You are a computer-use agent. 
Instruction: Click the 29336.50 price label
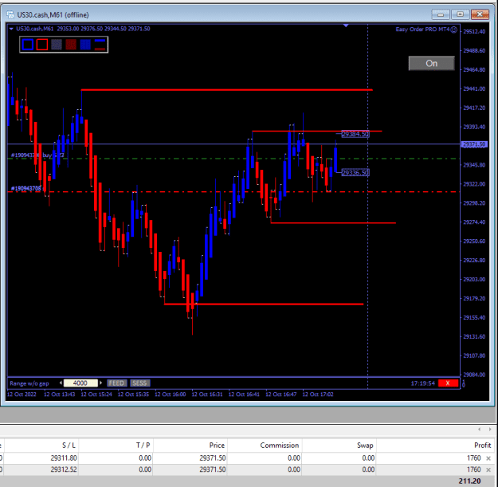355,173
